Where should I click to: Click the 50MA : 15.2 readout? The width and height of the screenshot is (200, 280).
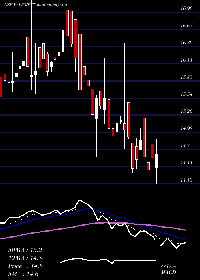tap(25, 250)
